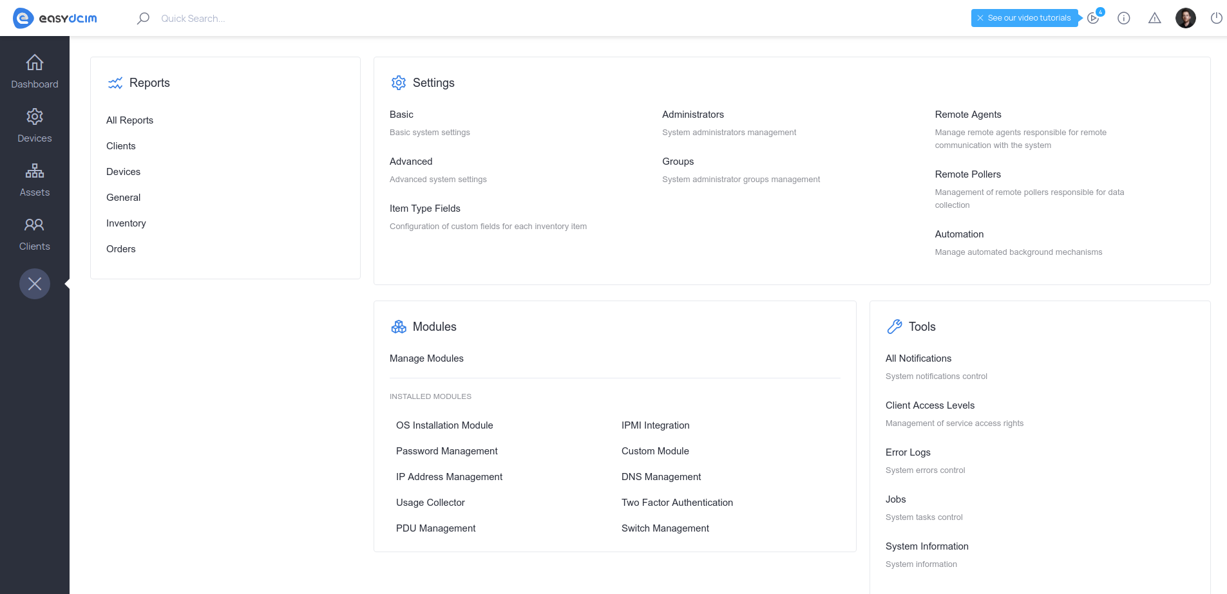Click 'Manage automated background mechanisms' text
Screen dimensions: 1227x594
1018,252
